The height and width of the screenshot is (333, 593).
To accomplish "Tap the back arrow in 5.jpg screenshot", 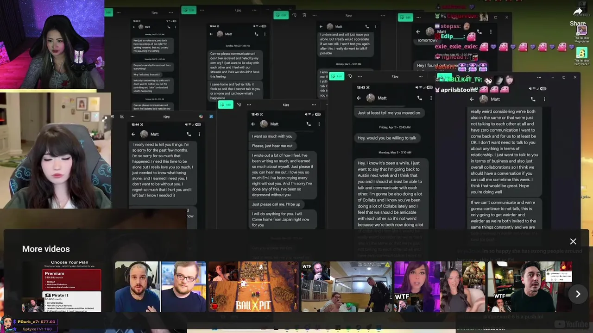I will 133,134.
